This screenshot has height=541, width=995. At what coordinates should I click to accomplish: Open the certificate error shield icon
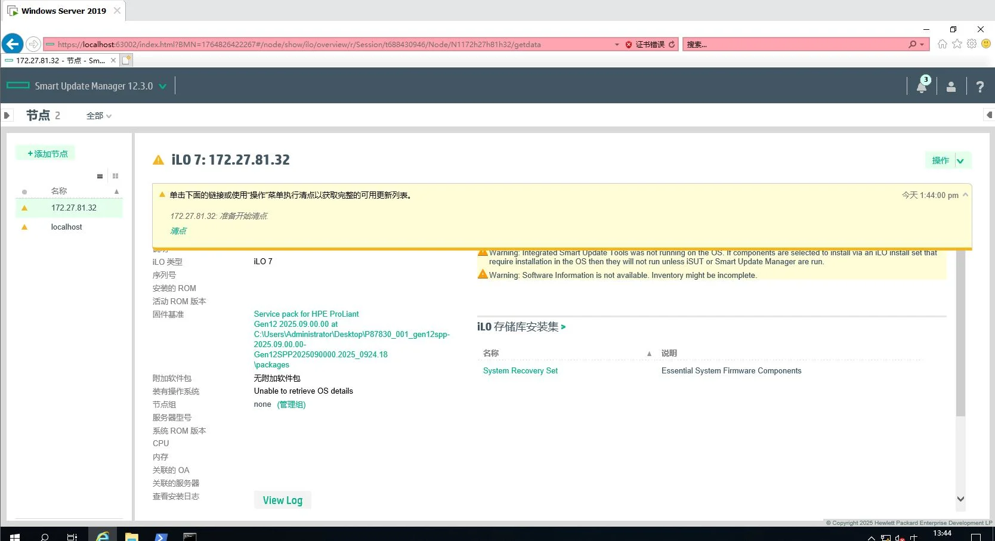(x=628, y=45)
